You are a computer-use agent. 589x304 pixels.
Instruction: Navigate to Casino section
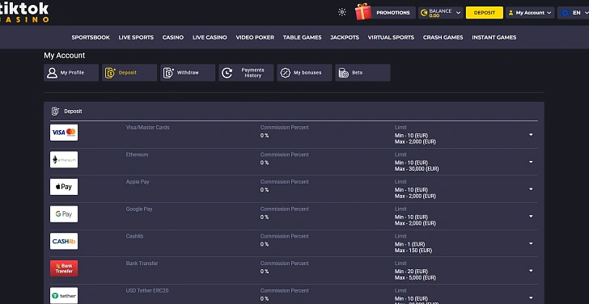click(173, 37)
